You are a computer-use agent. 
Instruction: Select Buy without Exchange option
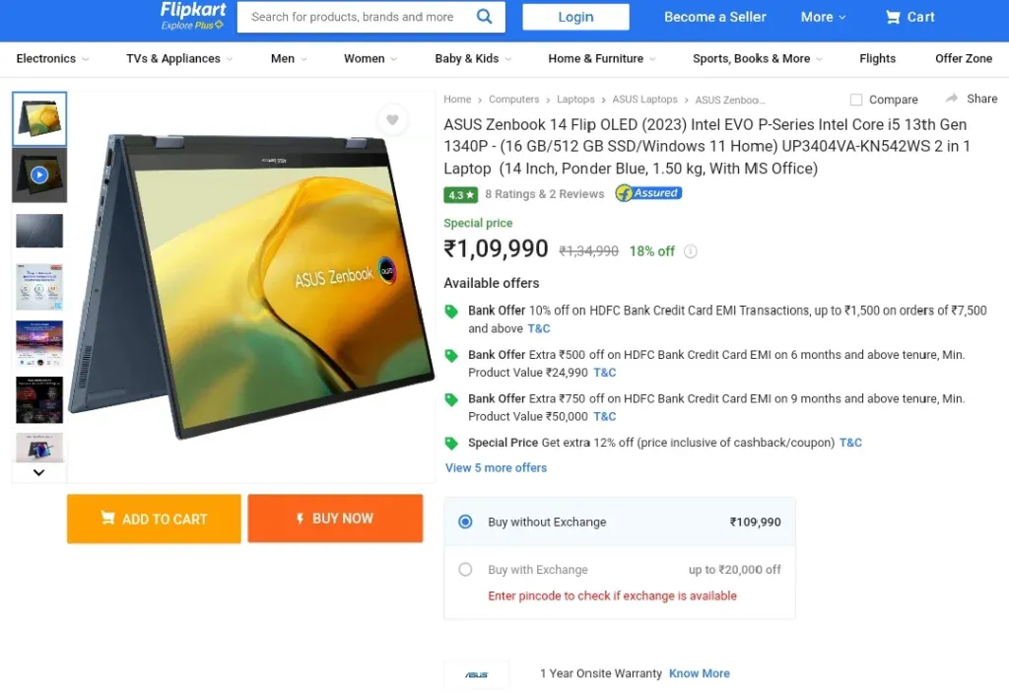click(x=465, y=522)
